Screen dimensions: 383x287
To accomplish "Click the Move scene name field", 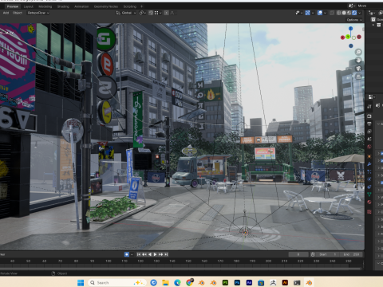I will [369, 6].
